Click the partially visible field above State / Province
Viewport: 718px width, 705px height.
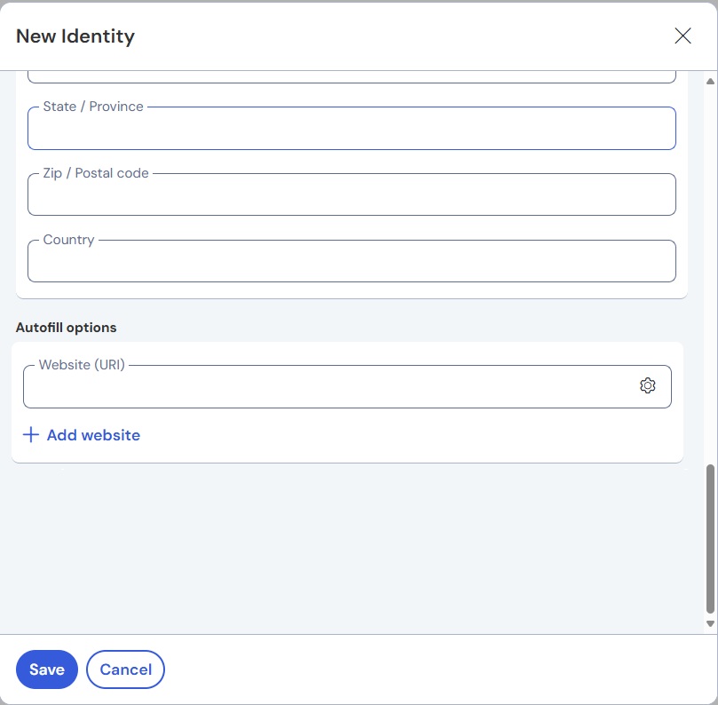pyautogui.click(x=351, y=75)
